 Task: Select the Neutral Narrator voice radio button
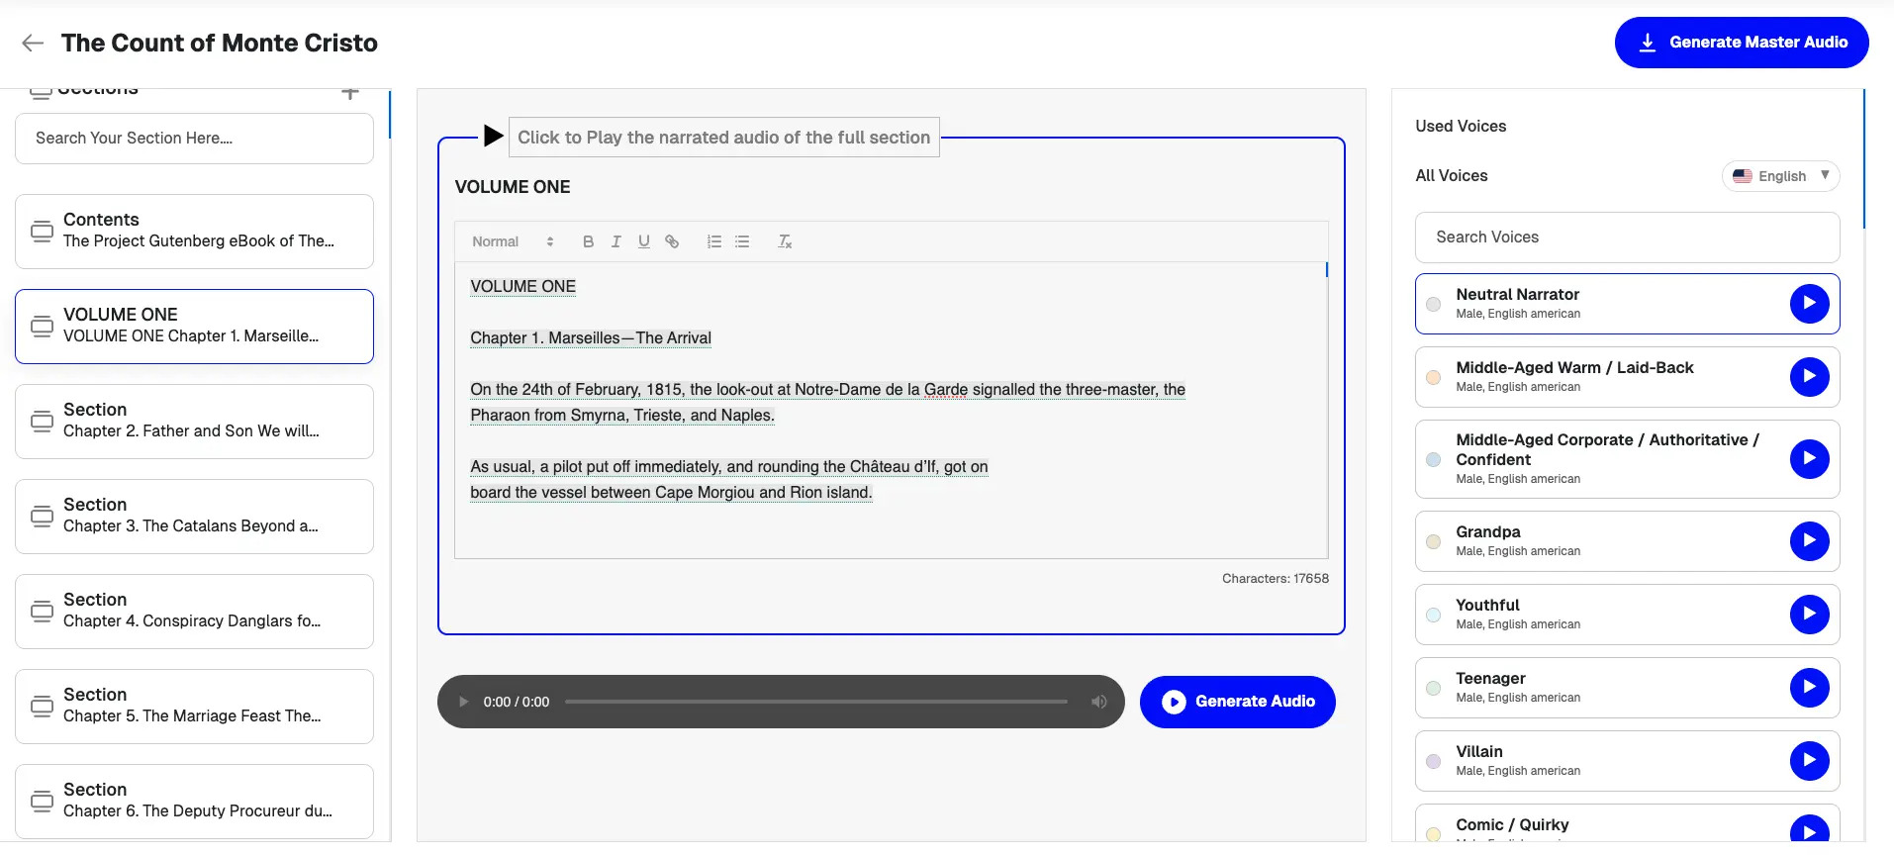pyautogui.click(x=1433, y=304)
